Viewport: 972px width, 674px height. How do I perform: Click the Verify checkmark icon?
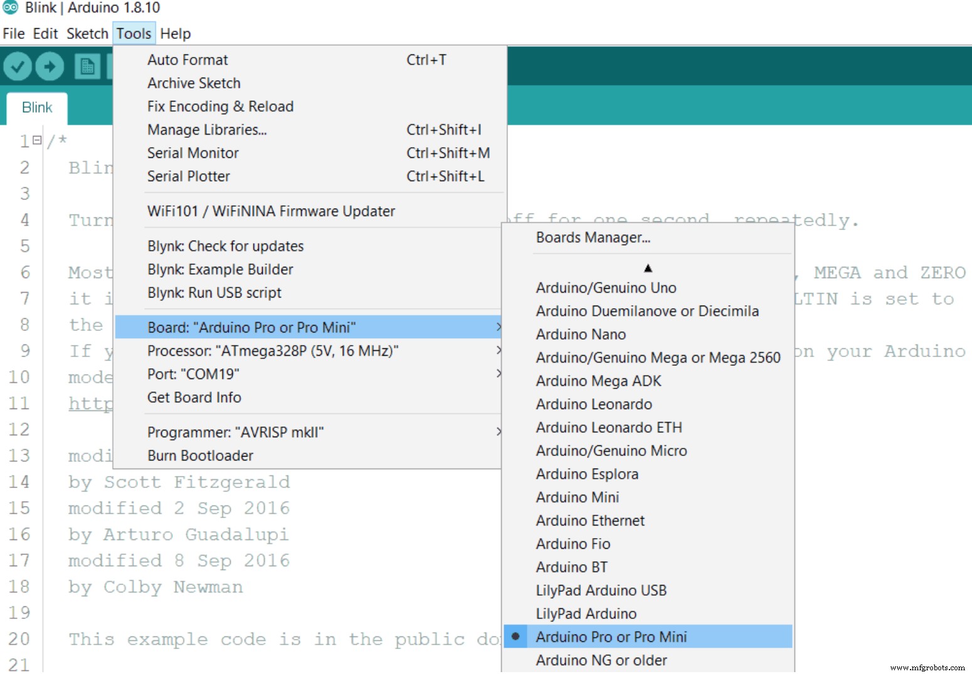click(18, 66)
